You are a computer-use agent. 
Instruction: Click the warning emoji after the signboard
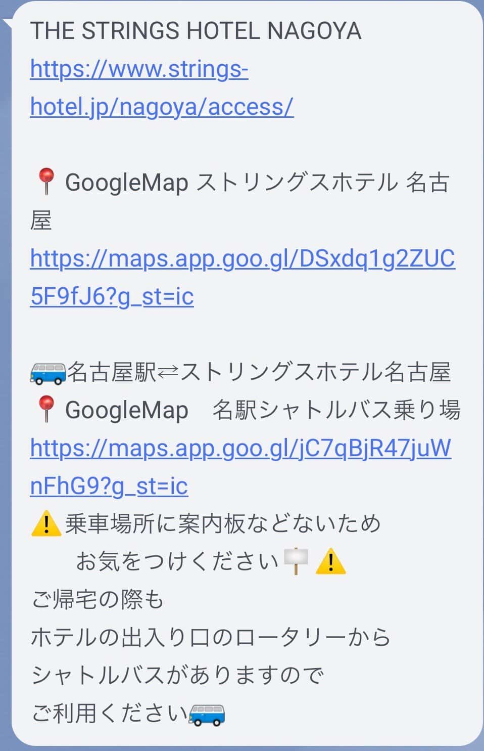[x=330, y=562]
